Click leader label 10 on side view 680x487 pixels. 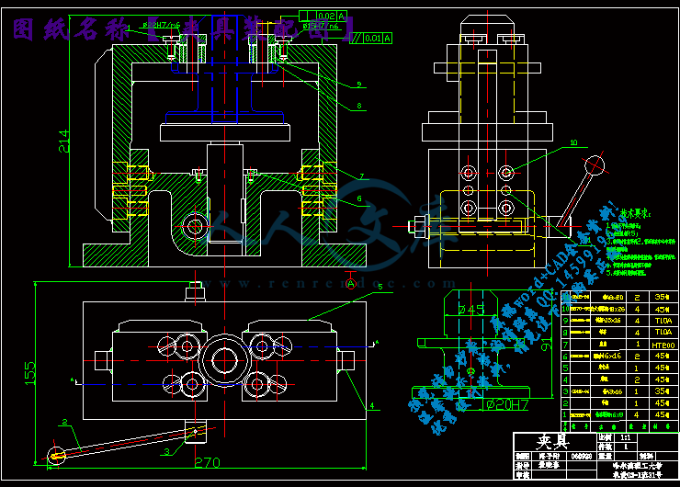[573, 142]
